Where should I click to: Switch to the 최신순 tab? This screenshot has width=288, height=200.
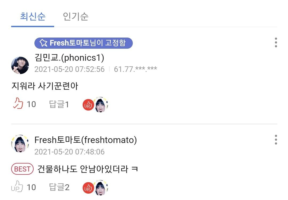(33, 17)
